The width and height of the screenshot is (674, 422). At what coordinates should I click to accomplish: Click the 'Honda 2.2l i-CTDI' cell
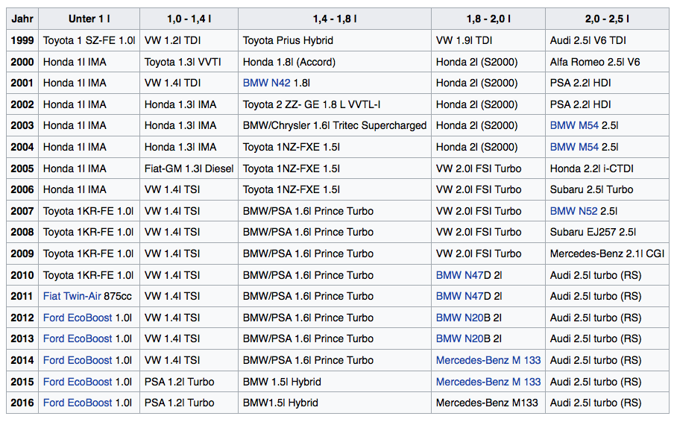(x=607, y=169)
